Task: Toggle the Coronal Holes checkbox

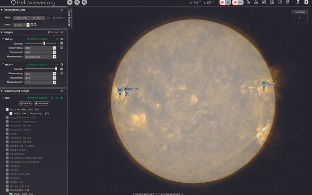Action: pyautogui.click(x=7, y=126)
